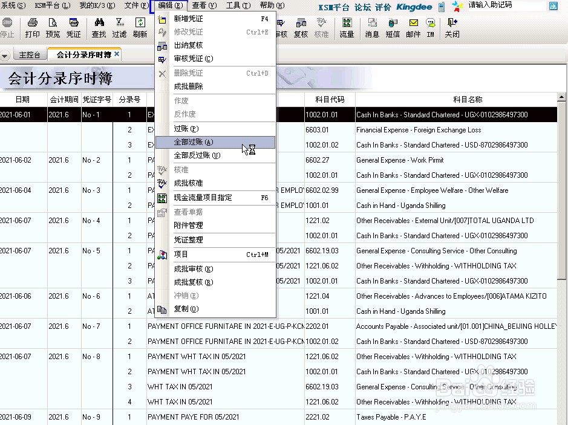This screenshot has height=425, width=568.
Task: Open the 过滤 filter toolbar icon
Action: click(119, 28)
